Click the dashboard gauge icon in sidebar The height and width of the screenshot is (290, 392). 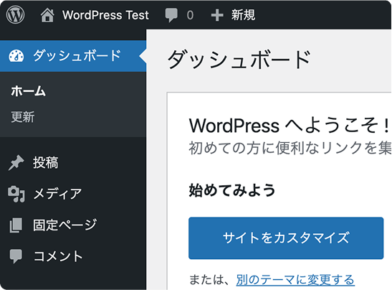pos(16,56)
